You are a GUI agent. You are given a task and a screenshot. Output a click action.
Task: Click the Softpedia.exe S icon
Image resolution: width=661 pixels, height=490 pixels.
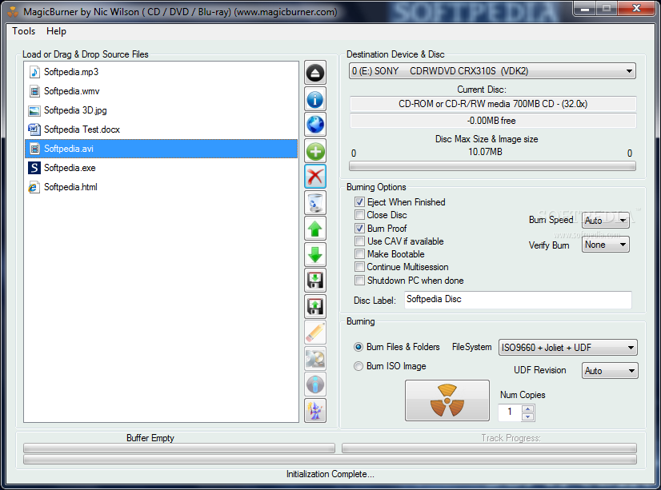point(34,168)
